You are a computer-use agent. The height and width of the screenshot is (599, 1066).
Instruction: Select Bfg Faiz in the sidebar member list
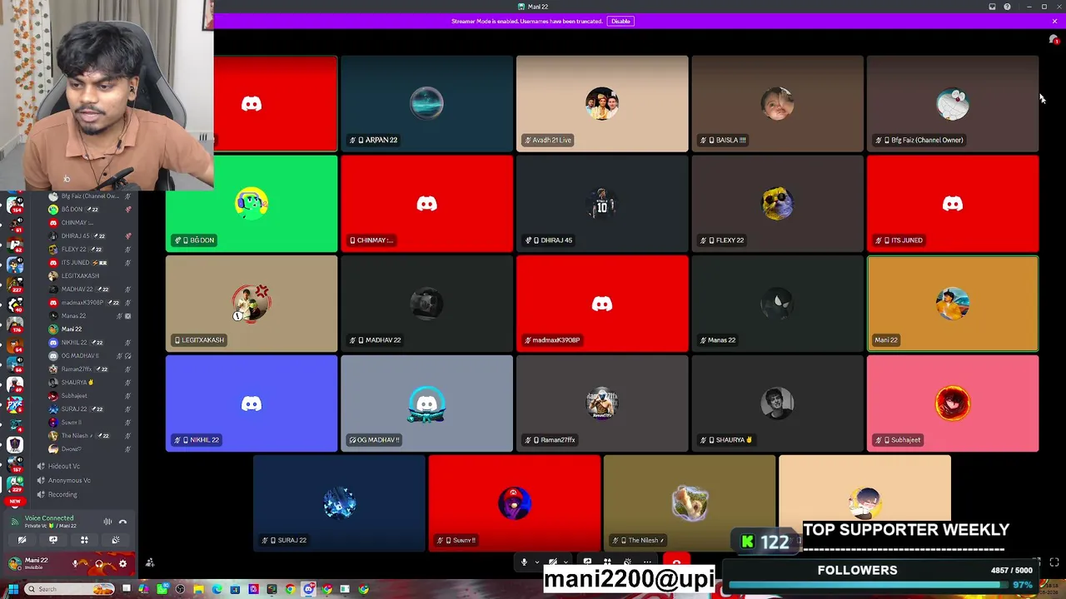(x=90, y=196)
